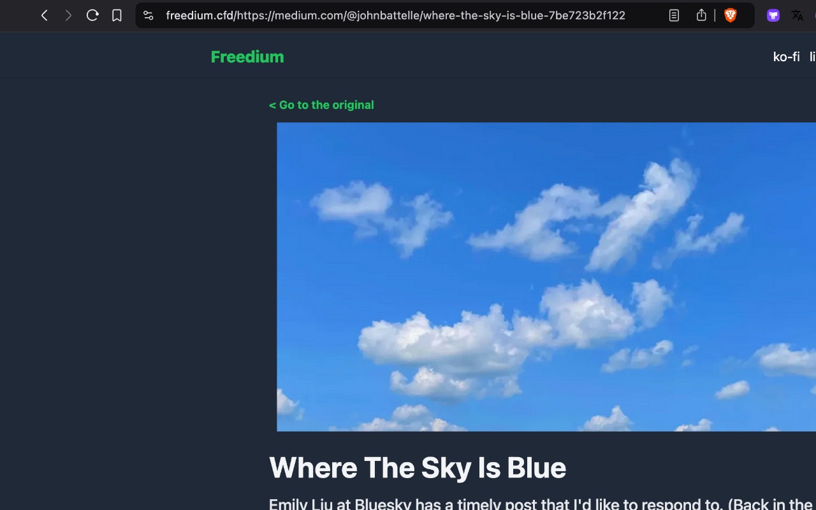Screen dimensions: 816x510
Task: Open the Freedium home logo
Action: click(247, 57)
